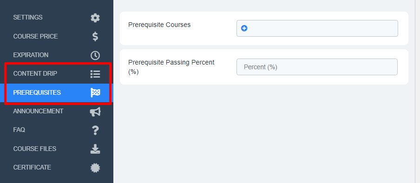Click inside the Prerequisite Courses selection box
This screenshot has height=183, width=420.
point(317,28)
